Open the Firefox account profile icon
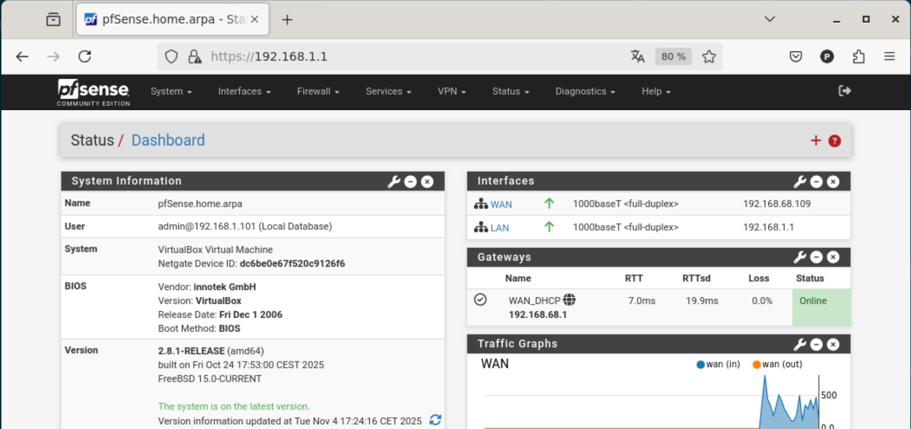Screen dimensions: 911x429 tap(827, 56)
